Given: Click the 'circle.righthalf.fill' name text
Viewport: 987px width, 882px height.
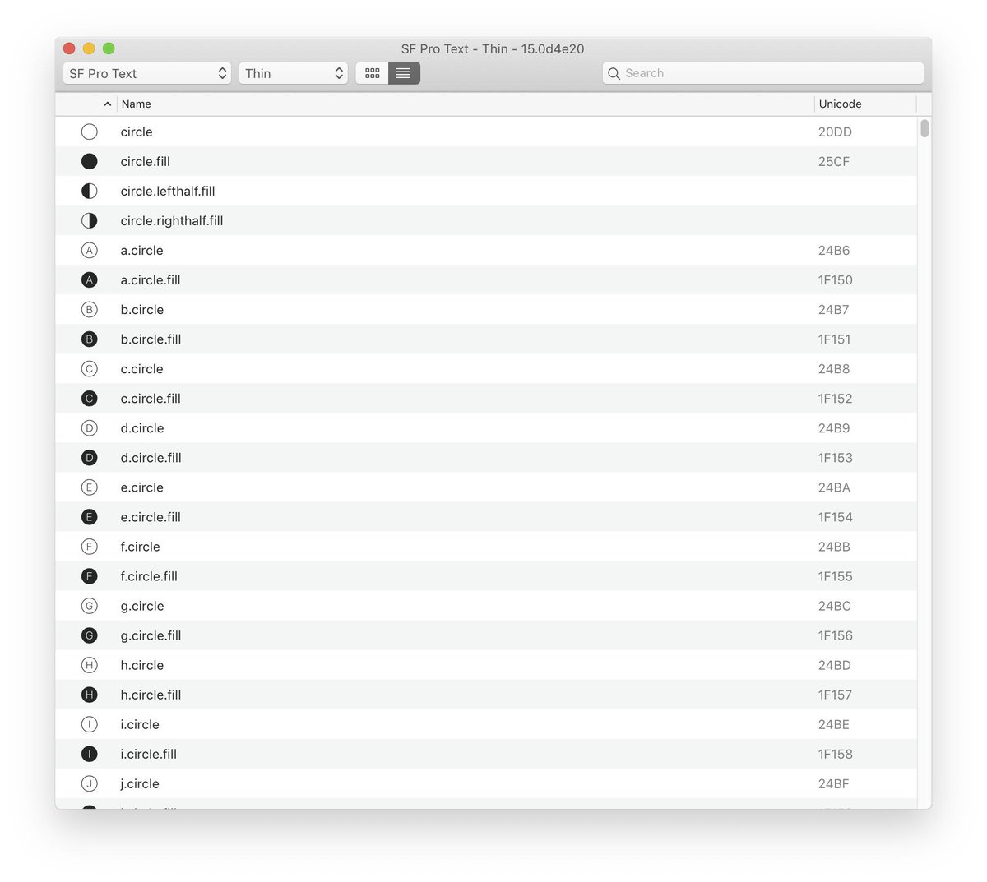Looking at the screenshot, I should pos(172,220).
